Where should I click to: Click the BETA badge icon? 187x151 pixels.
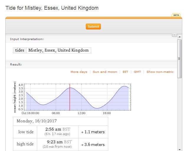(x=176, y=15)
